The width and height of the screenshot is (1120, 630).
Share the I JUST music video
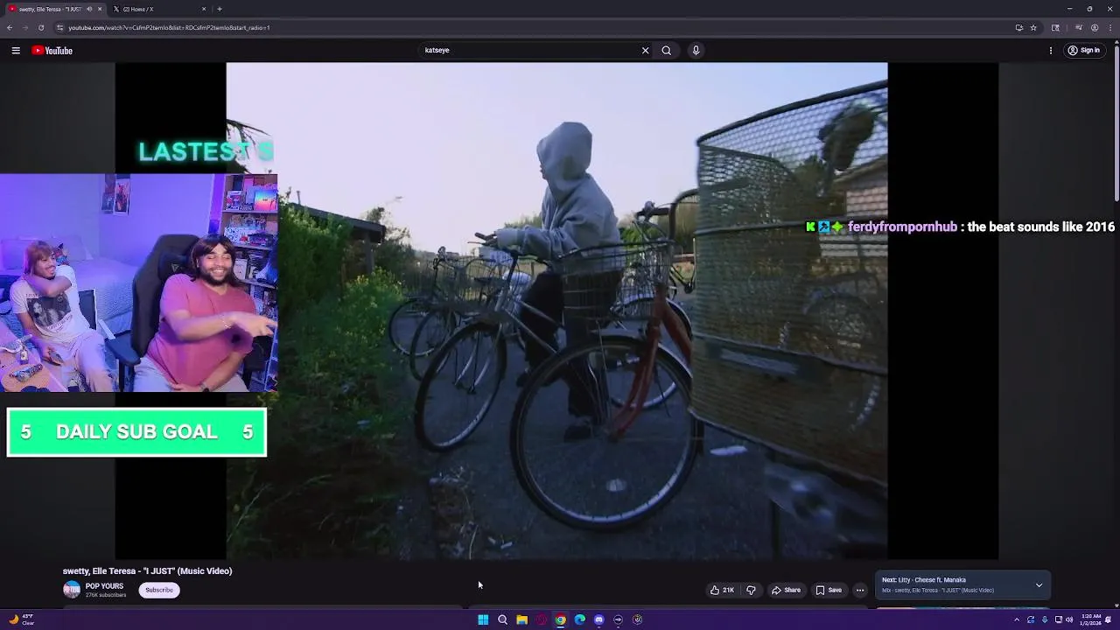786,591
